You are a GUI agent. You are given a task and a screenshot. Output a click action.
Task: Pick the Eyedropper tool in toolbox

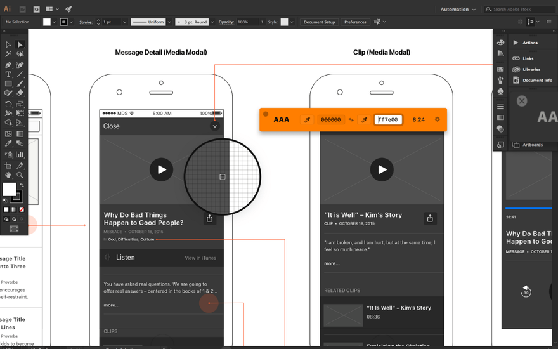pos(8,143)
